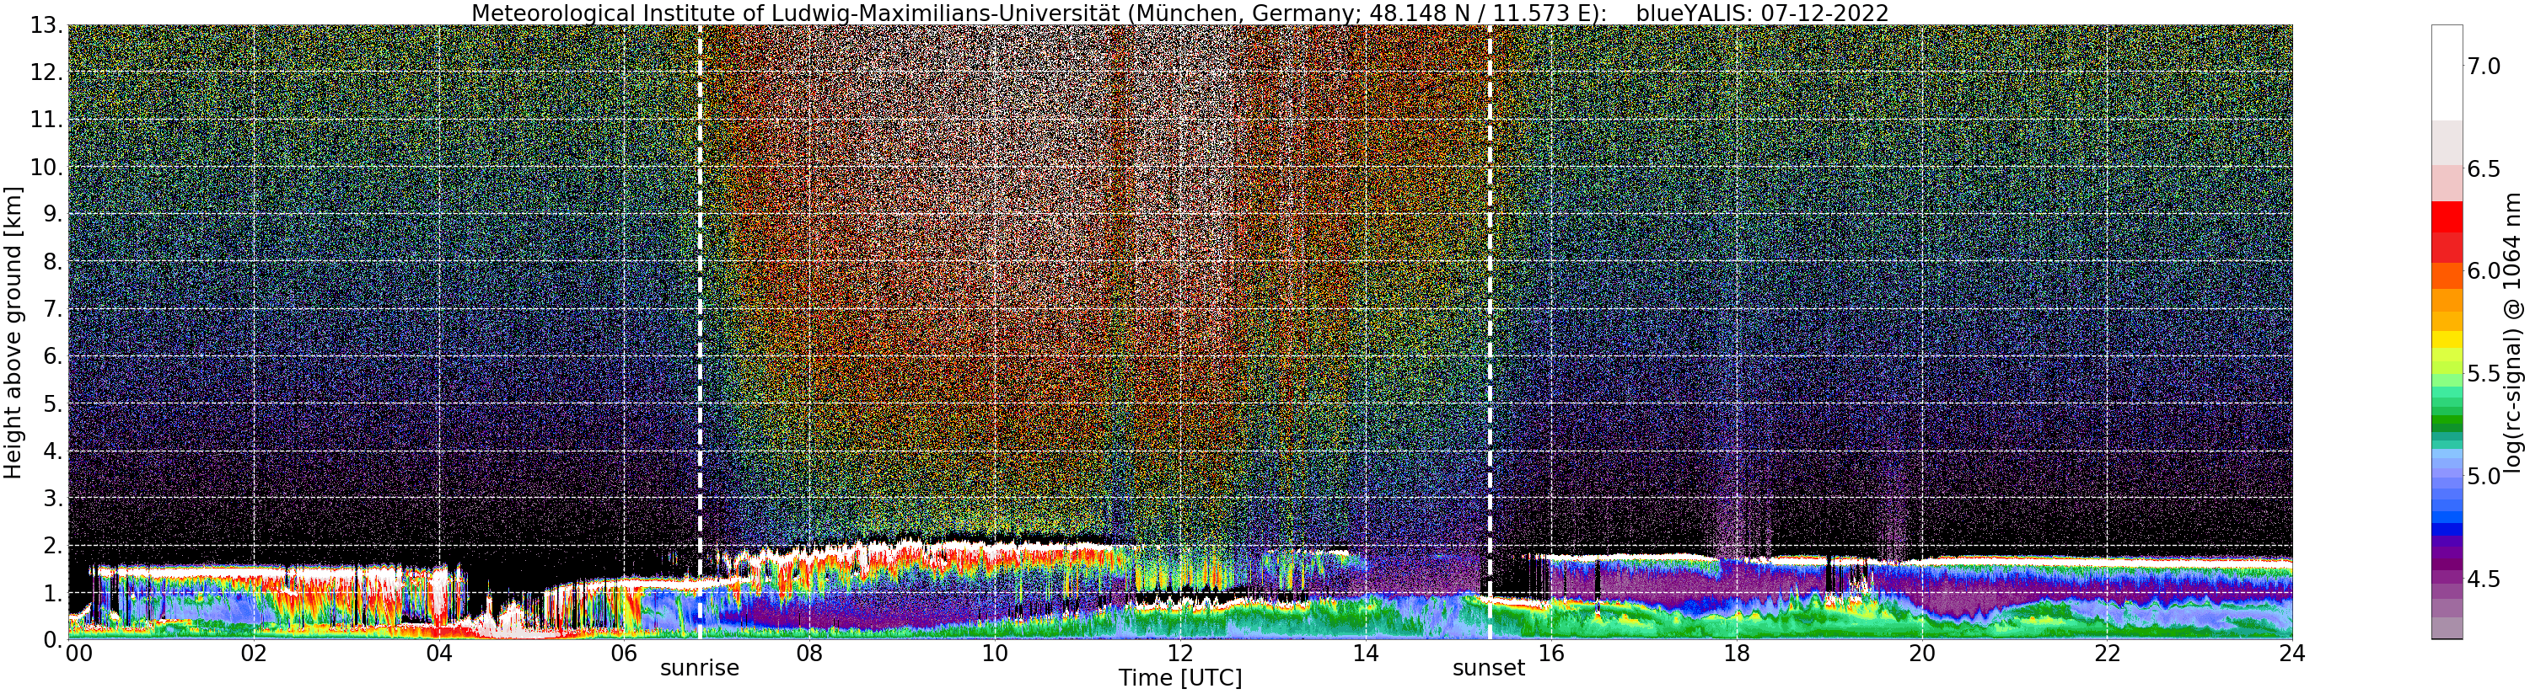Image resolution: width=2530 pixels, height=694 pixels.
Task: Click the dashed white sunset line in the plot
Action: 1490,333
